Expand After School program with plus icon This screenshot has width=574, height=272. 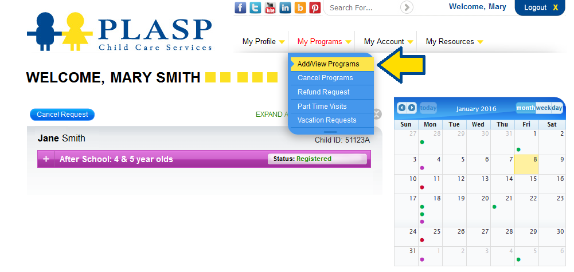pyautogui.click(x=46, y=159)
